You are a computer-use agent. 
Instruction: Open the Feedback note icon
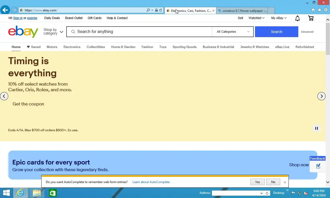pos(318,166)
